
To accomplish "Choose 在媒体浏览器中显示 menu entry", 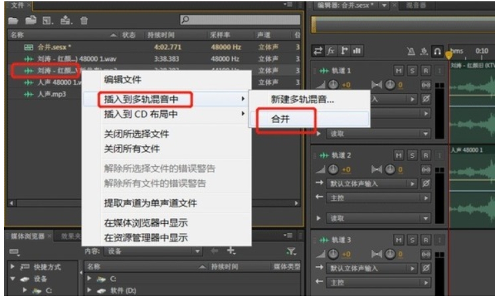I will pos(146,223).
